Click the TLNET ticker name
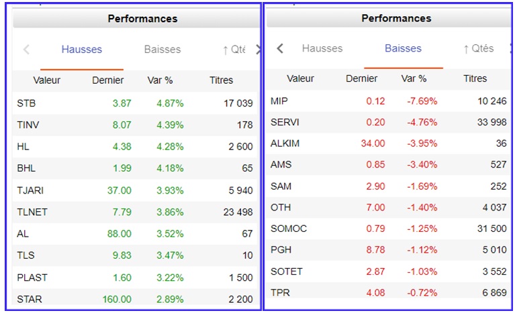The height and width of the screenshot is (315, 515). click(32, 212)
